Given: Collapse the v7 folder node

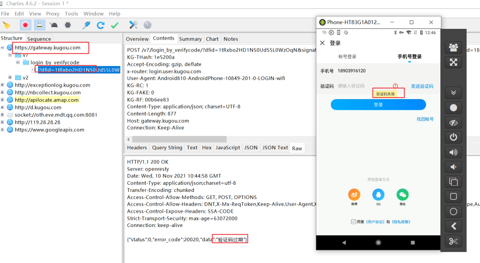Looking at the screenshot, I should [x=10, y=55].
